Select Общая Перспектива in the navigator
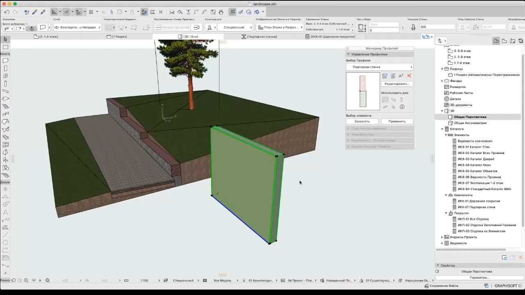 pyautogui.click(x=470, y=117)
